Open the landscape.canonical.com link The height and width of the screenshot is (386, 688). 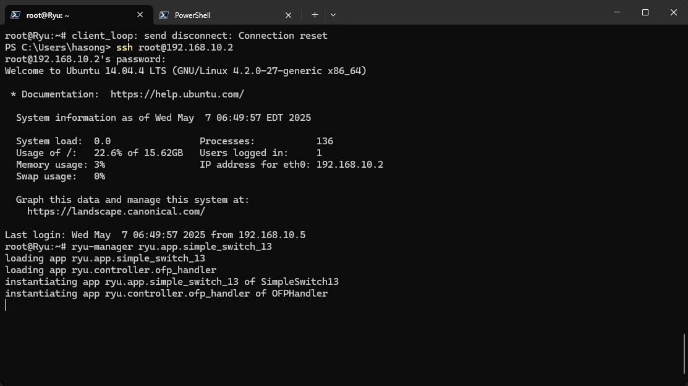tap(116, 211)
